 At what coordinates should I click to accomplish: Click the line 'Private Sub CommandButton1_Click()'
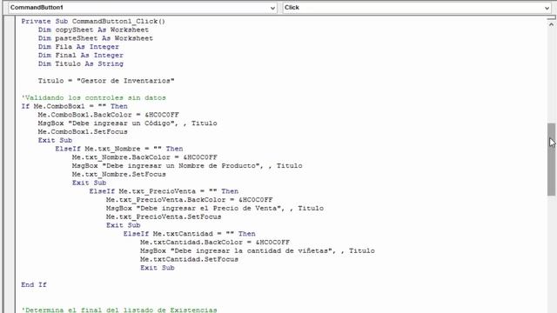(93, 21)
